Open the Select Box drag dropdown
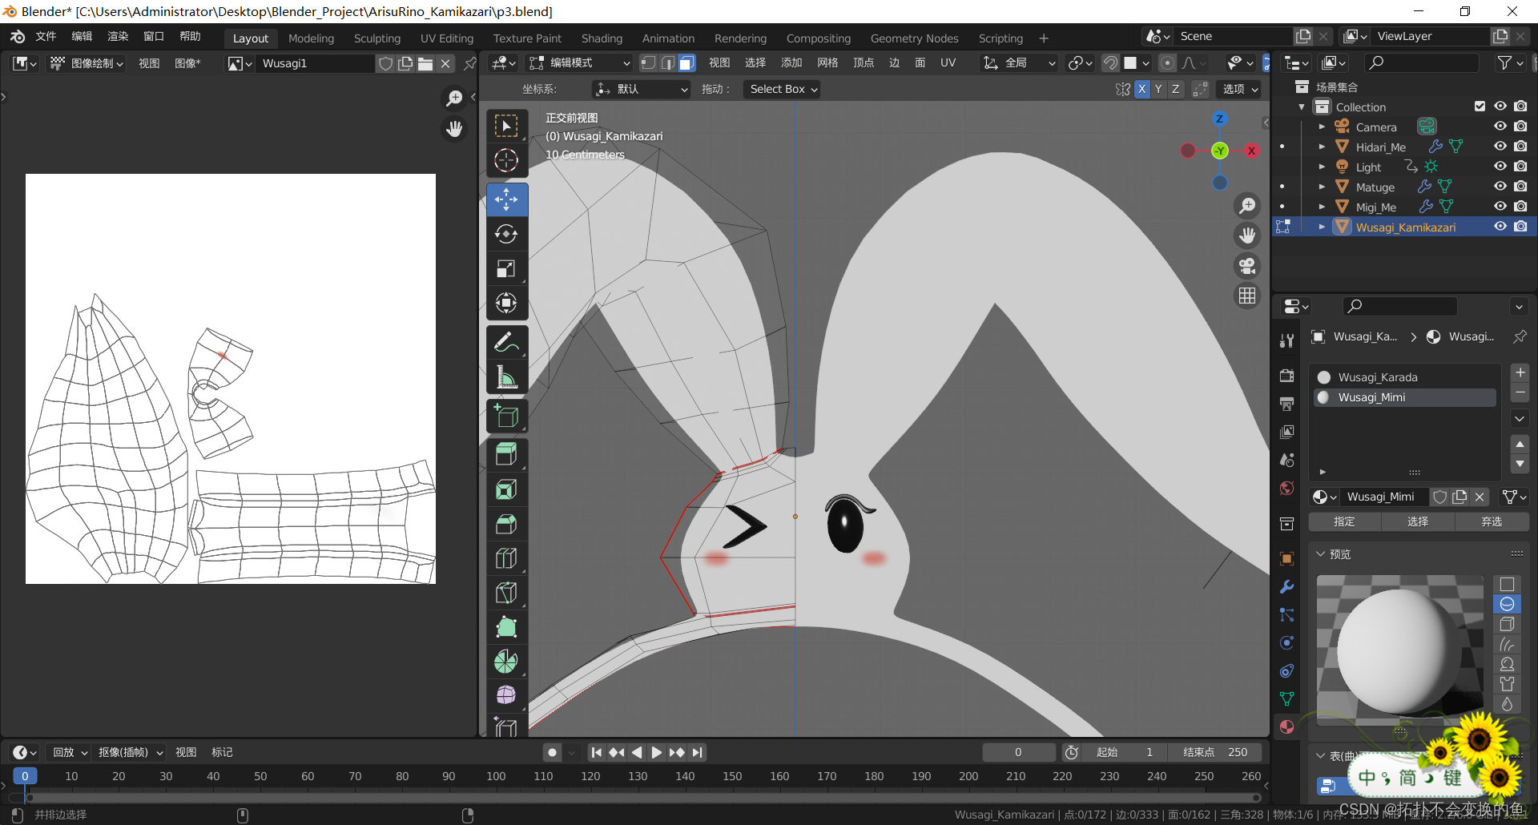The height and width of the screenshot is (825, 1538). pos(783,89)
